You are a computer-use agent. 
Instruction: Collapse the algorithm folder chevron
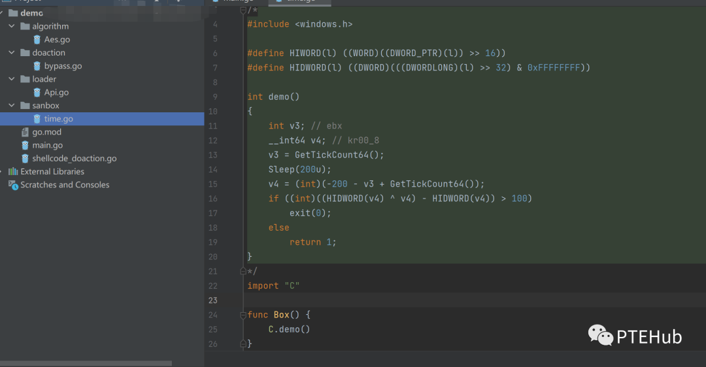(12, 27)
